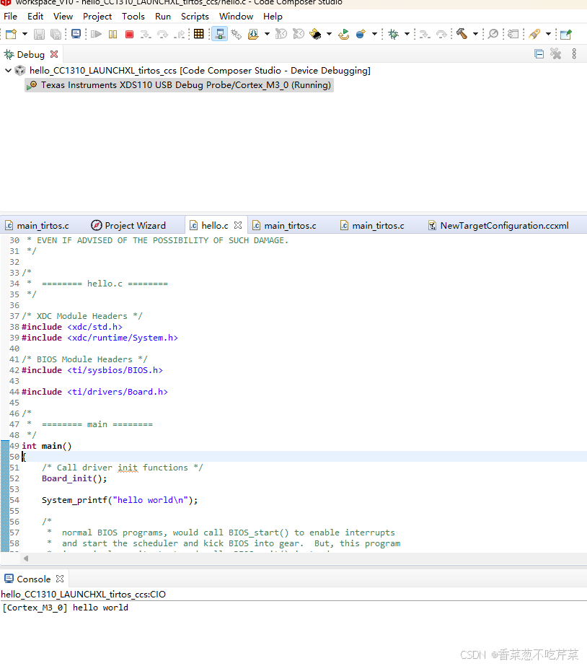Collapse the hello_CC1310_LAUNCHXL_tirtos_ccs debug tree node
Viewport: 587px width, 666px height.
point(8,70)
